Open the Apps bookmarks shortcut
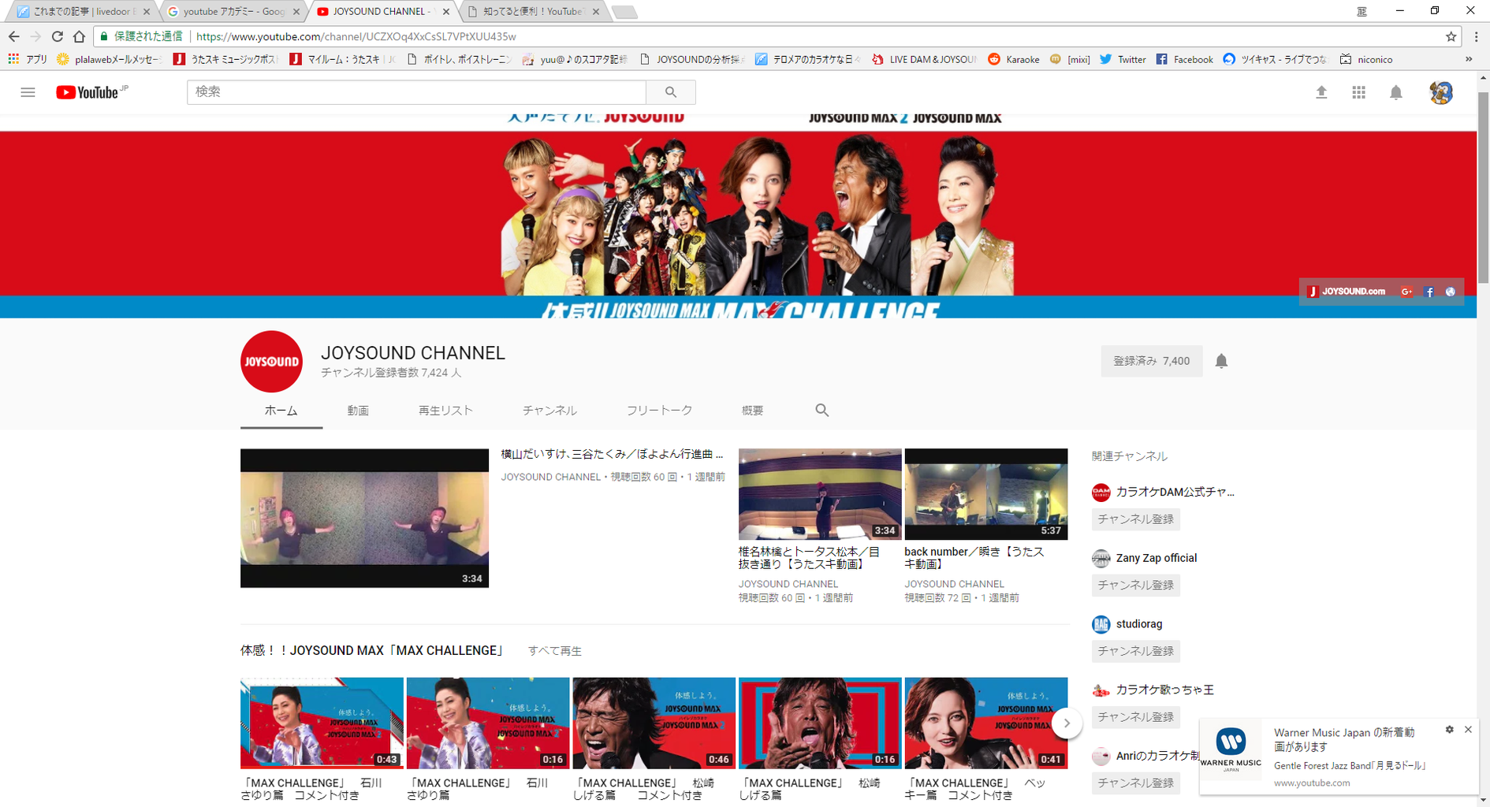Image resolution: width=1490 pixels, height=807 pixels. [28, 59]
